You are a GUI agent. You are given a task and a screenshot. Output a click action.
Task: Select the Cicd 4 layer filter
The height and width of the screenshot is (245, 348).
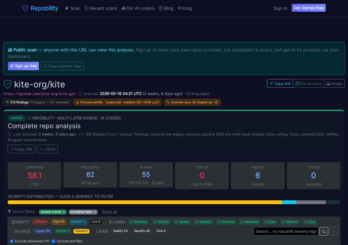161,231
